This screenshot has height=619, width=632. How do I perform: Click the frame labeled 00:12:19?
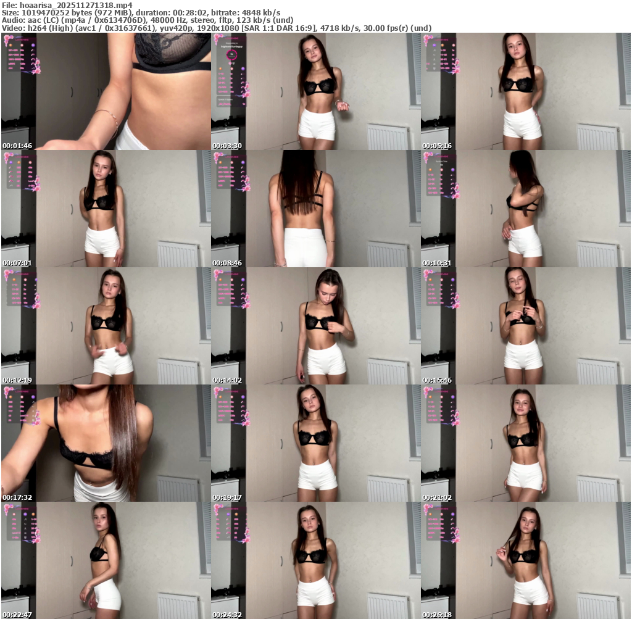pyautogui.click(x=106, y=326)
